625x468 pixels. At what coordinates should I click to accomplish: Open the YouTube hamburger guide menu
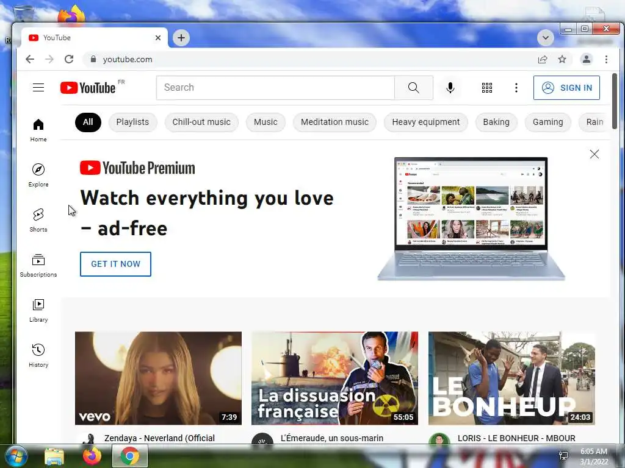pyautogui.click(x=38, y=88)
